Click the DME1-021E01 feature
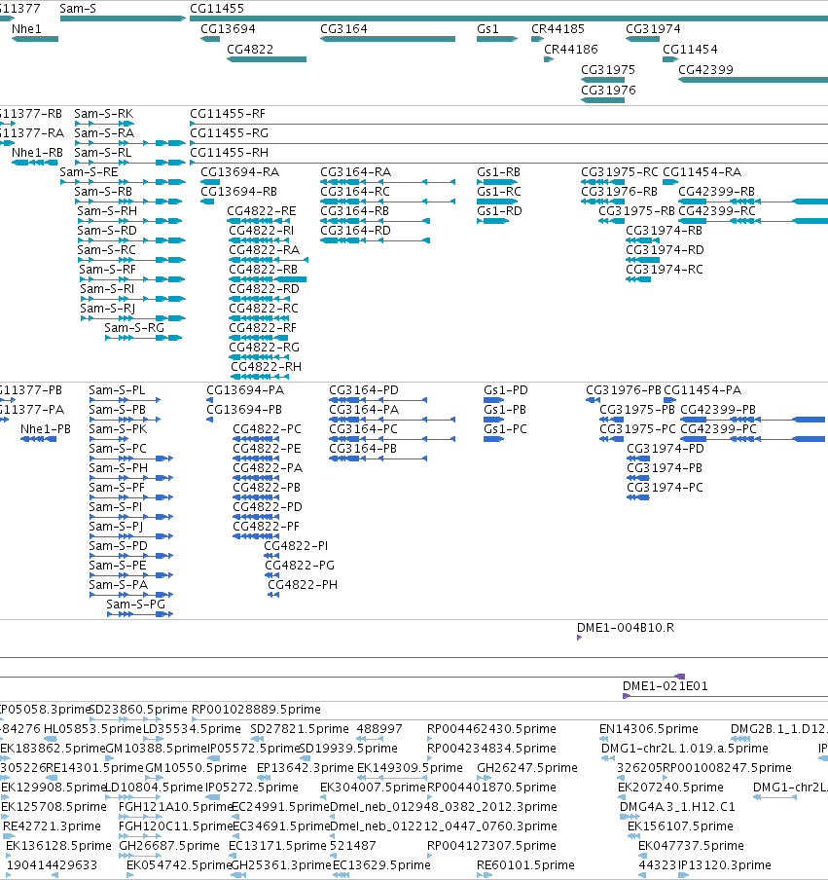 (665, 686)
